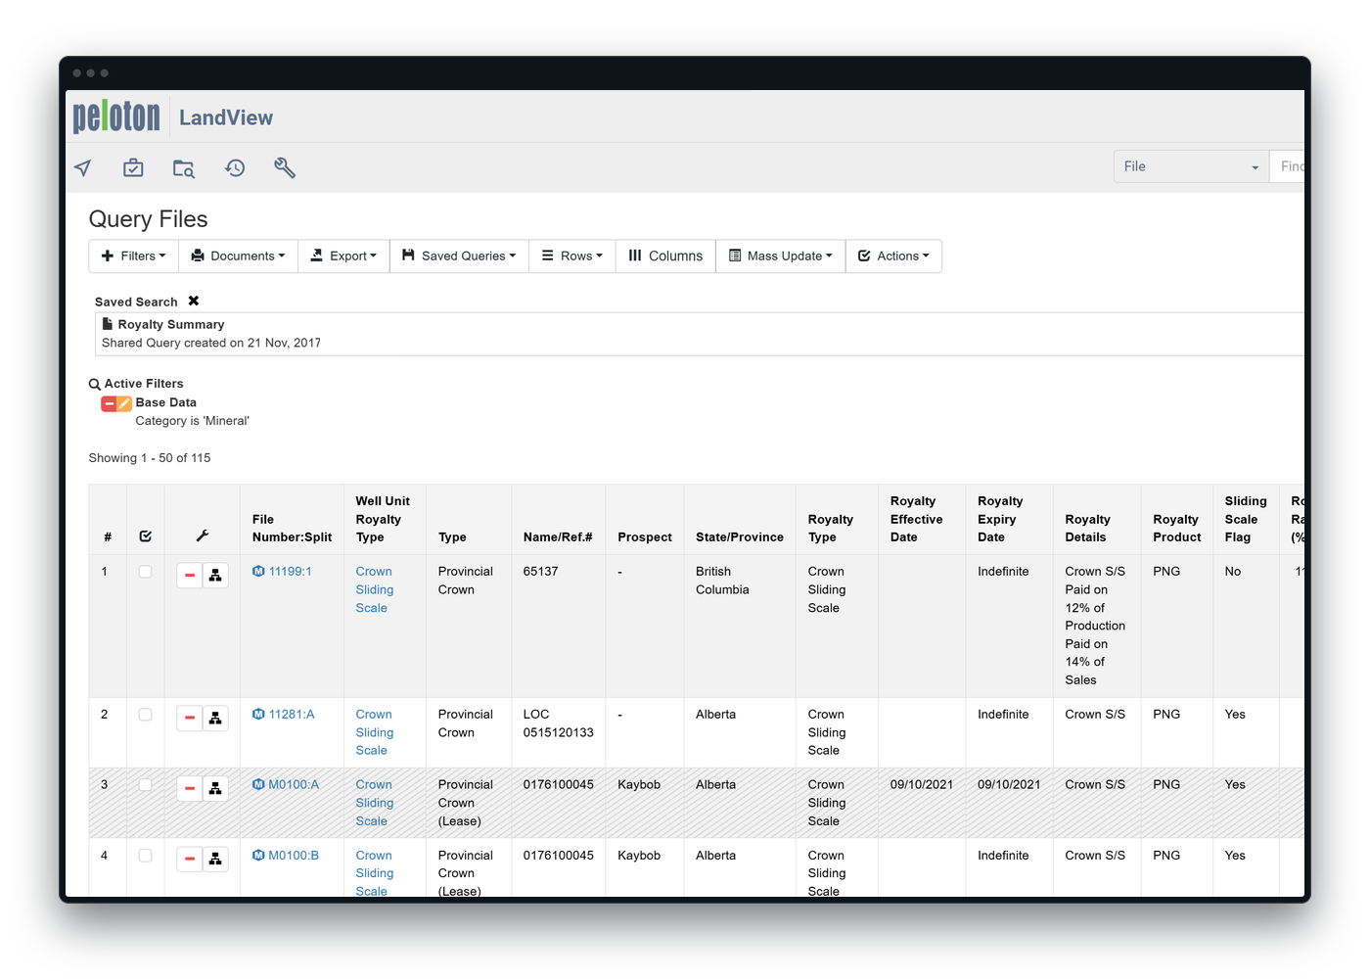1370x979 pixels.
Task: Open the File search type dropdown
Action: (1191, 166)
